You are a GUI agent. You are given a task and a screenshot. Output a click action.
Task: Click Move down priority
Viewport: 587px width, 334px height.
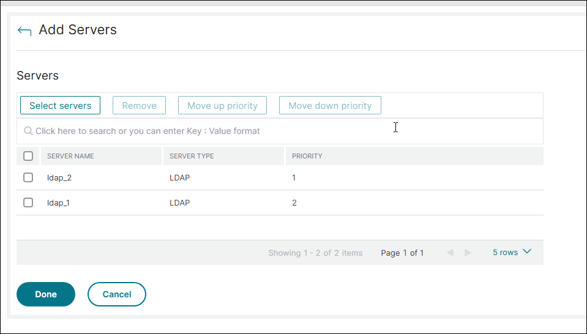click(x=330, y=105)
